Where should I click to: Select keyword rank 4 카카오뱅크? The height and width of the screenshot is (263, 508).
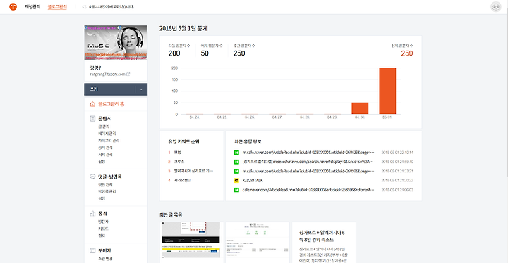183,180
